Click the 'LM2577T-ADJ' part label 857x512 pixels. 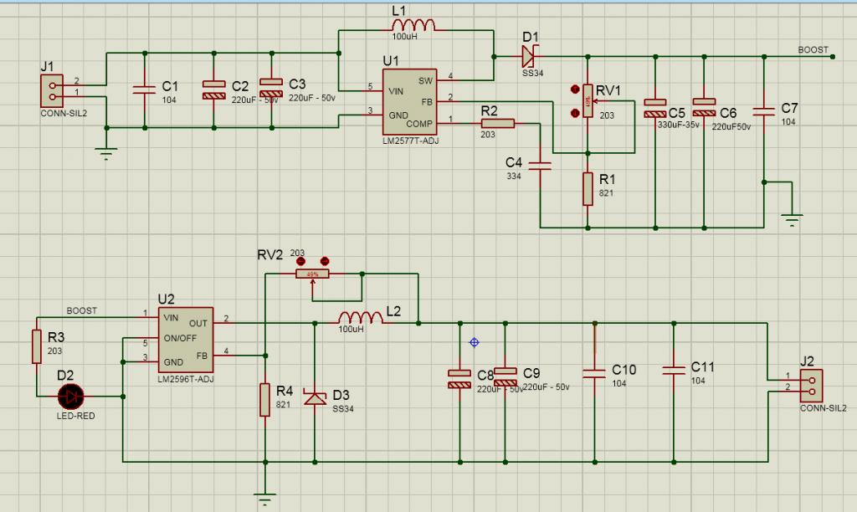coord(410,141)
